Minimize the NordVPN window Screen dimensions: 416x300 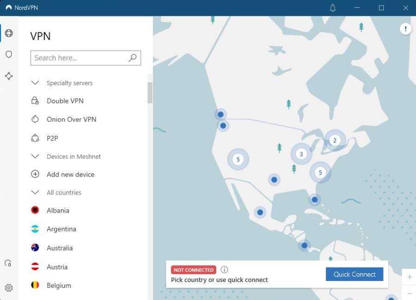(x=357, y=8)
